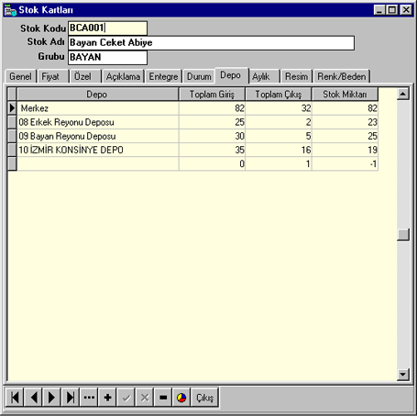The image size is (417, 416).
Task: Click the scrollbar up arrow
Action: click(x=403, y=94)
